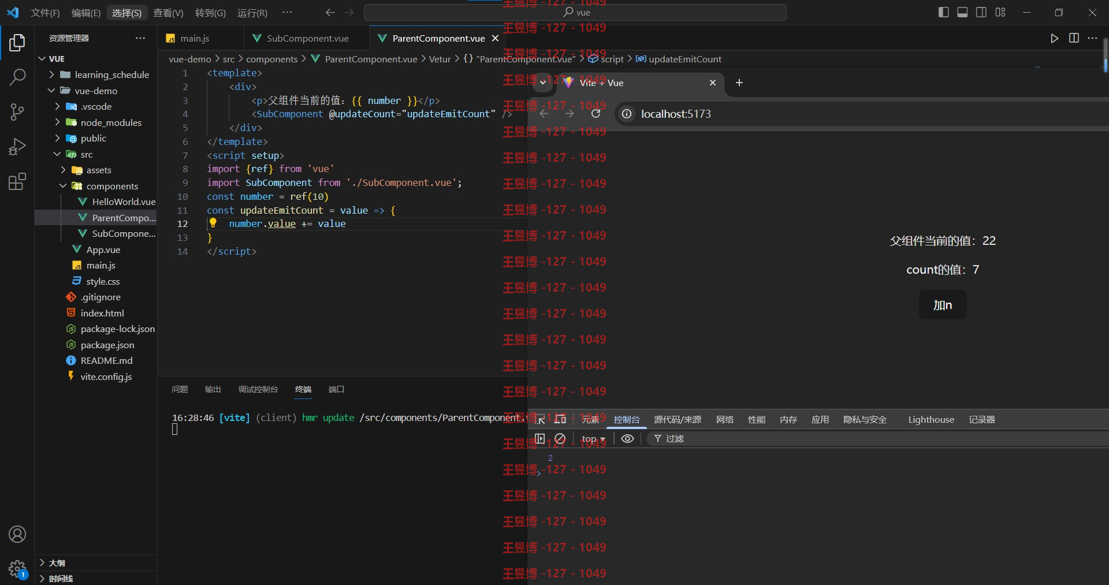Open the title bar overflow menu ellipsis
1109x585 pixels.
(x=287, y=12)
